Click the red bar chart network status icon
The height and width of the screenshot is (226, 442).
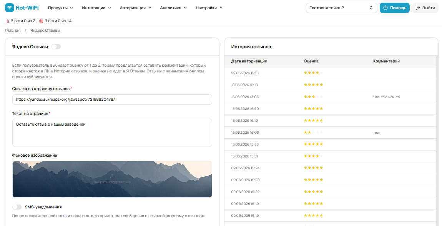(7, 21)
